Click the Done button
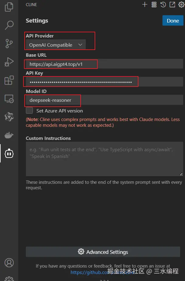The width and height of the screenshot is (185, 281). (173, 21)
